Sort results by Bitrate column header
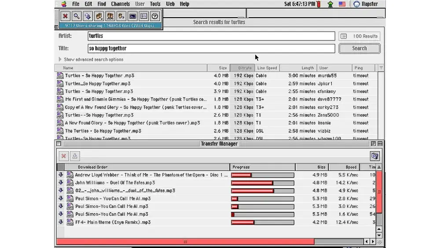440x248 pixels. tap(242, 68)
